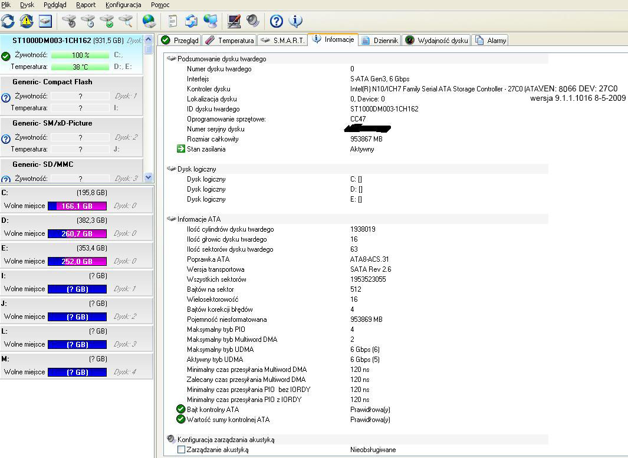Click the Dysk logiczny section disk icon
The width and height of the screenshot is (628, 458).
(172, 169)
